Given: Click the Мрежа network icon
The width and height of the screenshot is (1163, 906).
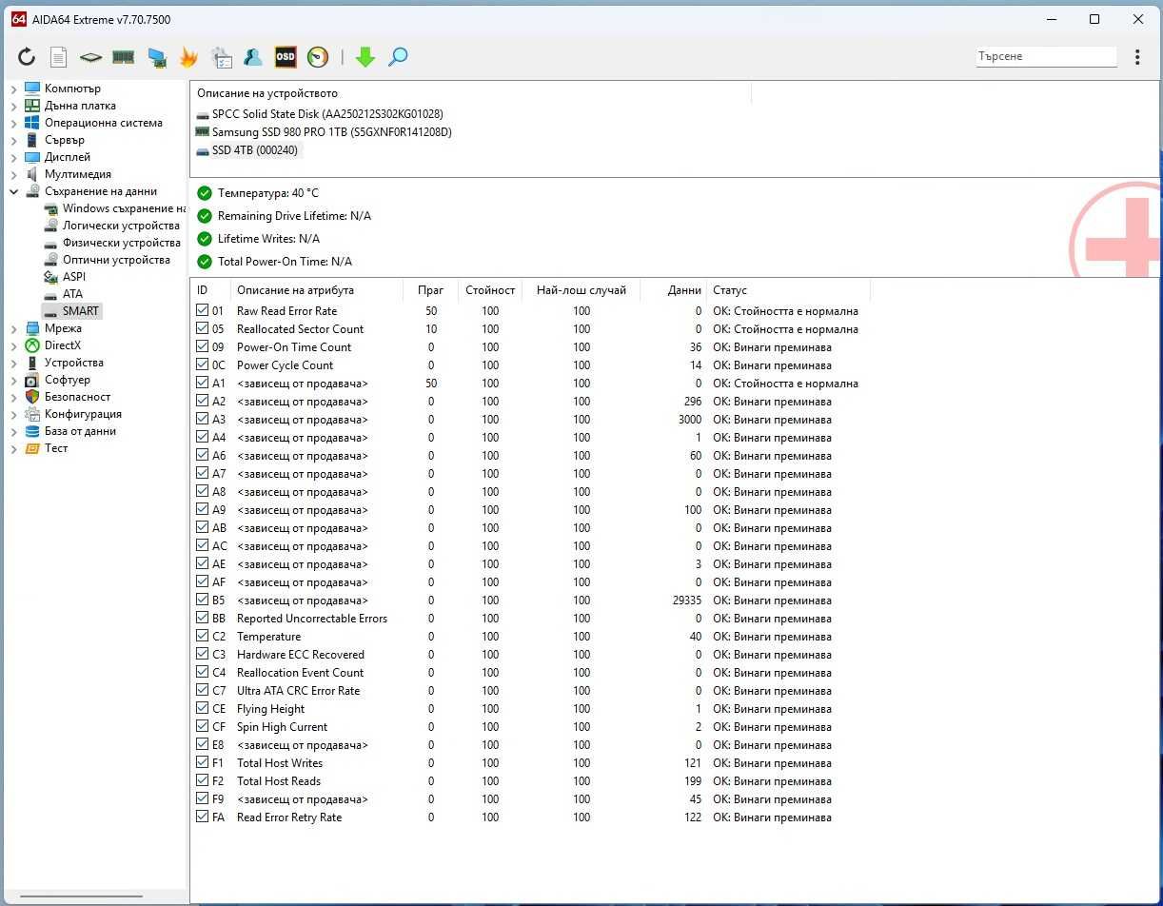Looking at the screenshot, I should [32, 328].
